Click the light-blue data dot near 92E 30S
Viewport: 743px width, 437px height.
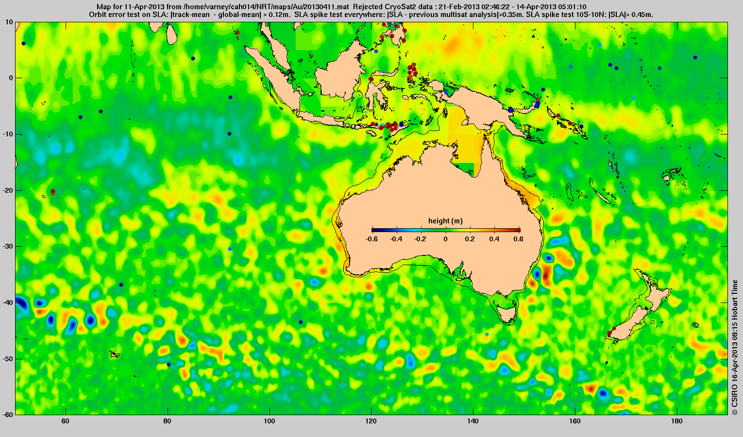coord(230,249)
